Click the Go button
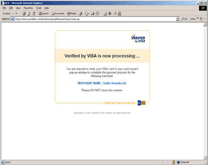The width and height of the screenshot is (208, 165). point(184,19)
